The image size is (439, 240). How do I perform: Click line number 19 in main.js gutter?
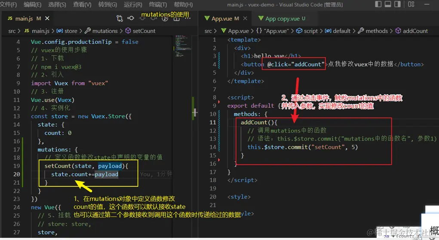(x=16, y=166)
